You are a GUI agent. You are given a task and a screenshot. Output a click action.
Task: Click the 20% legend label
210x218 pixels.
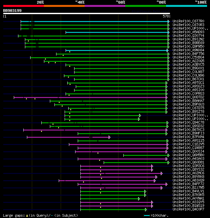[40, 2]
